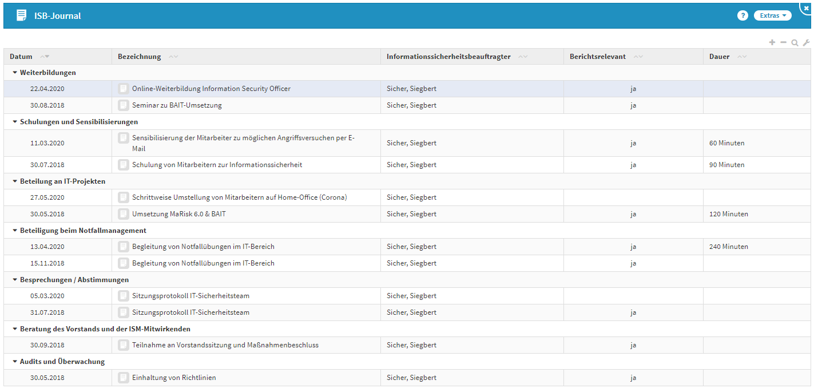Collapse Beteiligung beim Notfallmanagement group
Screen dimensions: 814x392
click(15, 231)
